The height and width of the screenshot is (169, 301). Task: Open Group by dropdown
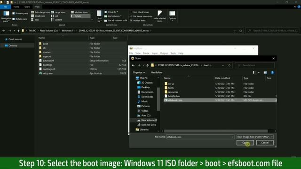pos(111,12)
